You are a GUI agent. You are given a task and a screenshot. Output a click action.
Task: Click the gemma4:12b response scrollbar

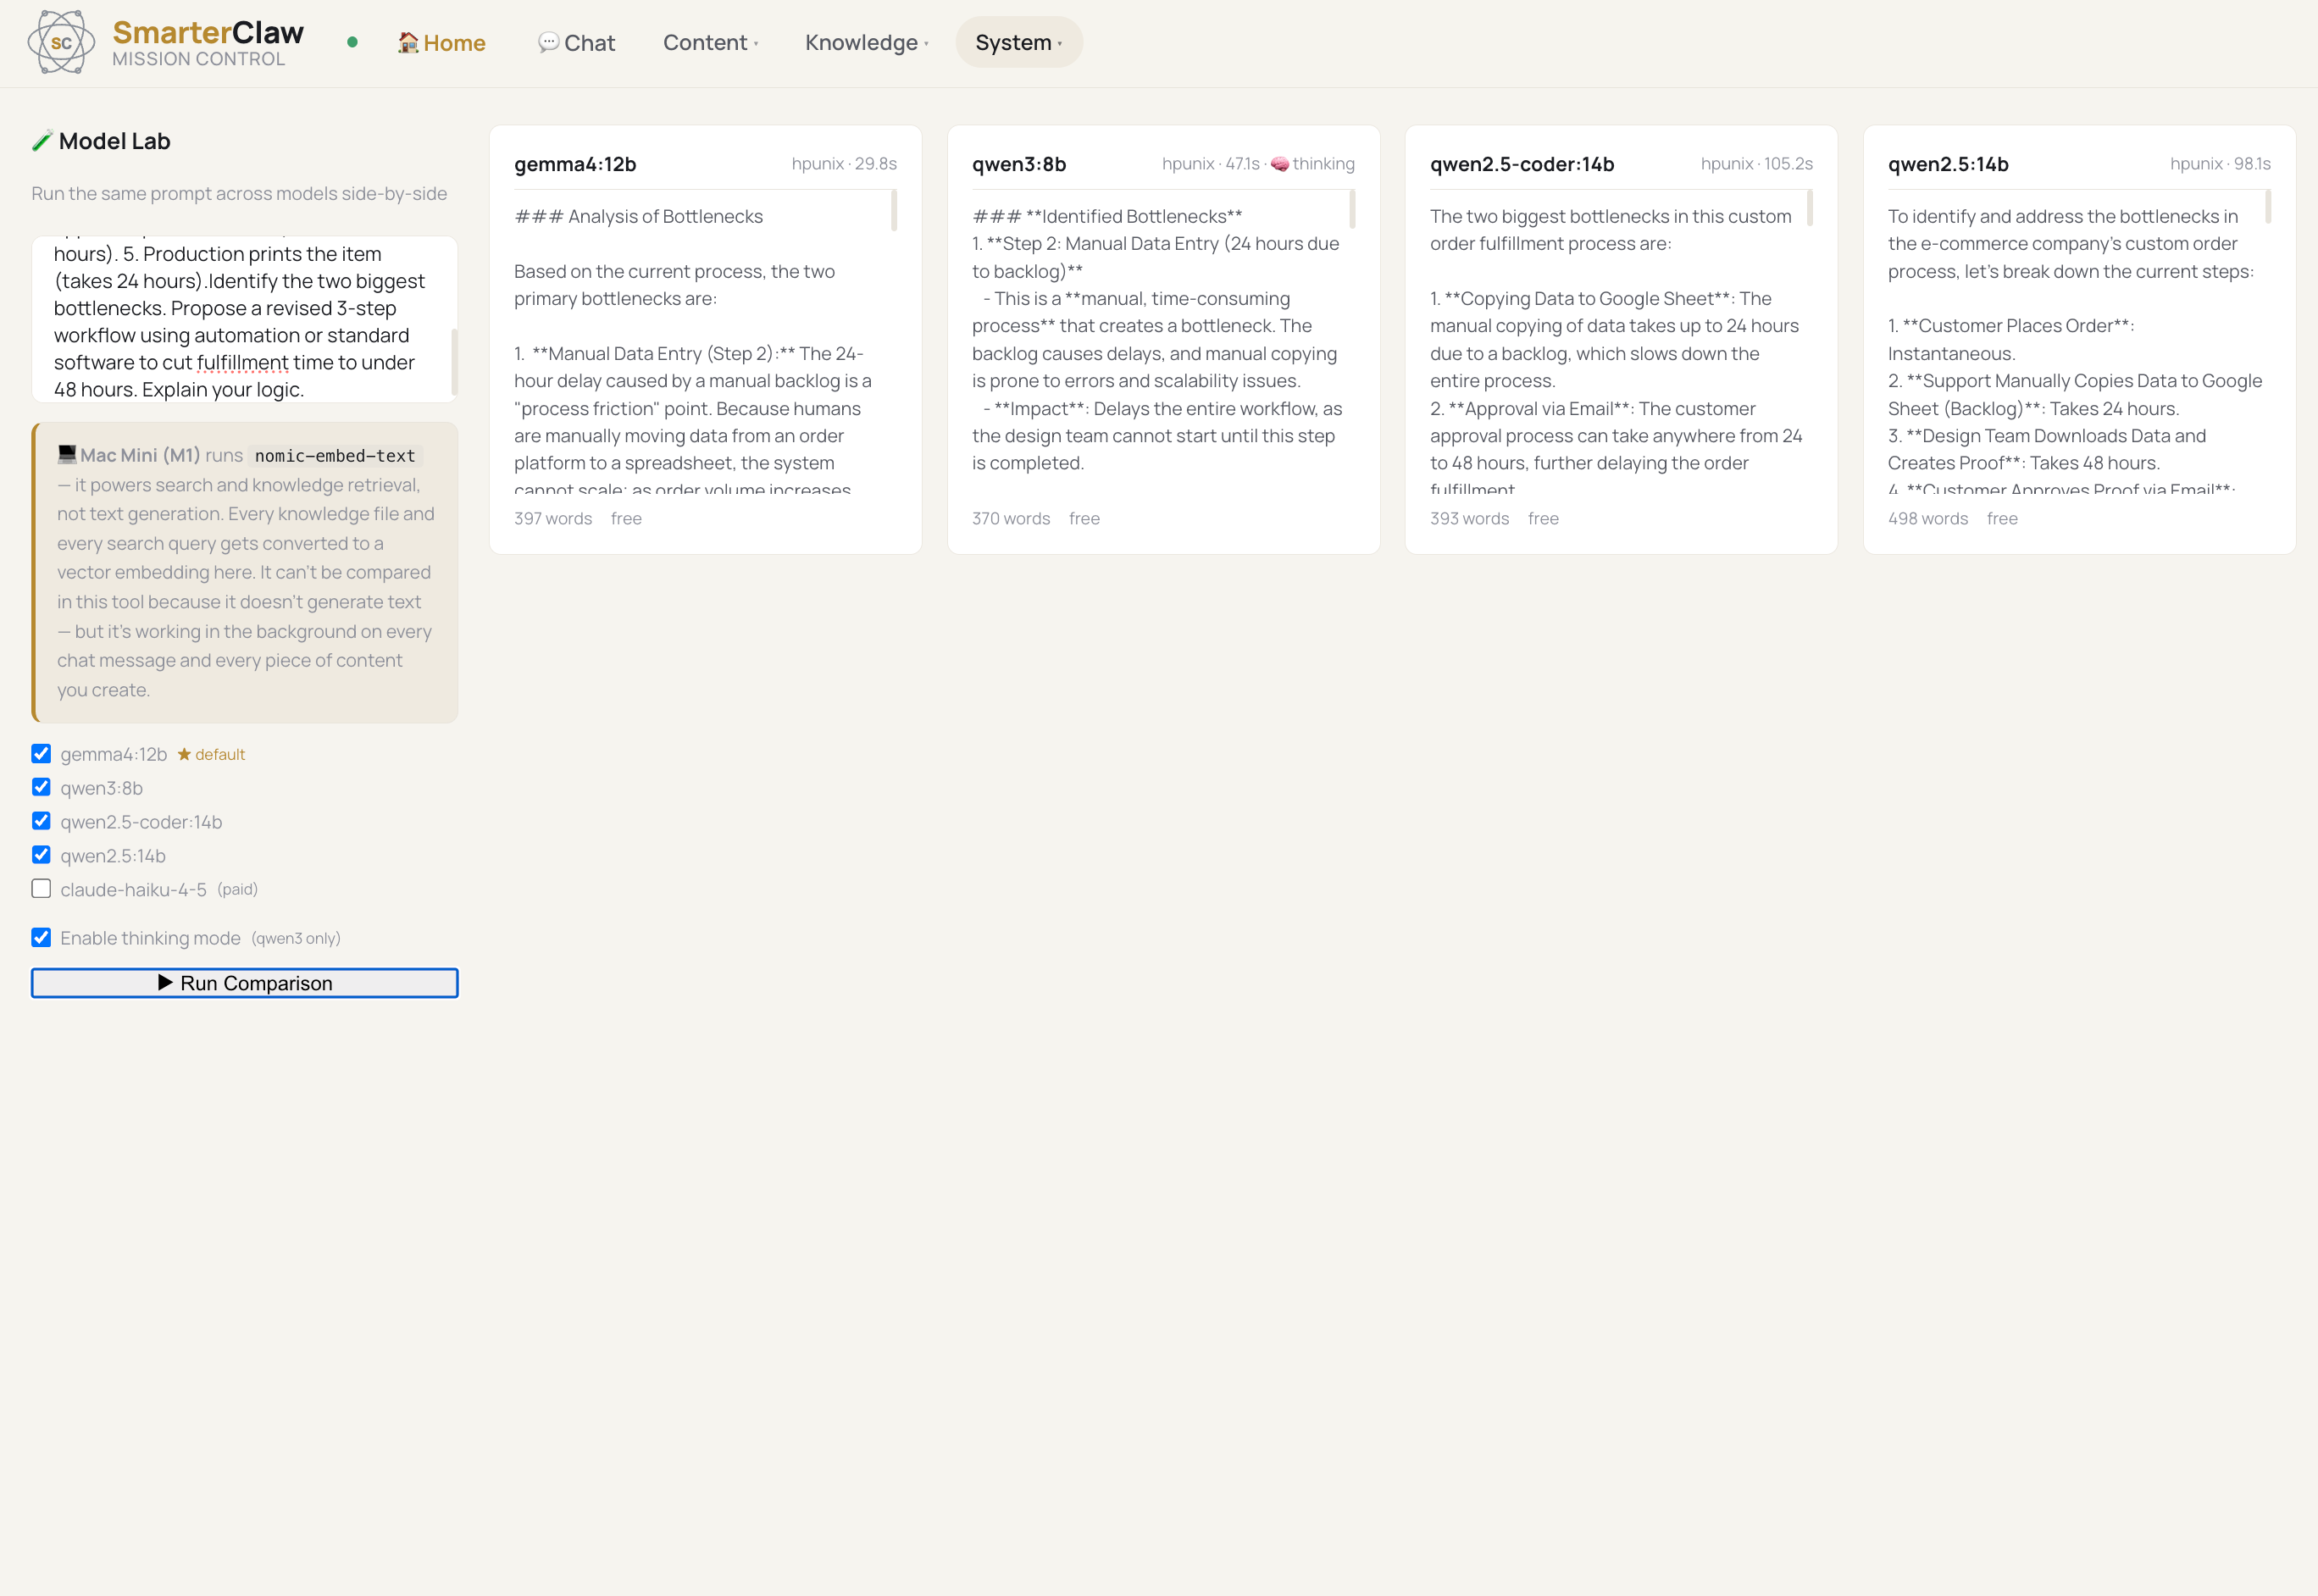pos(893,211)
